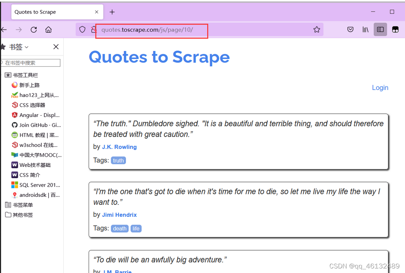
Task: Close the Quotes to Scrape tab
Action: click(x=97, y=12)
